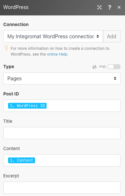The image size is (125, 196).
Task: Click empty space in the Post ID field
Action: [x=83, y=106]
